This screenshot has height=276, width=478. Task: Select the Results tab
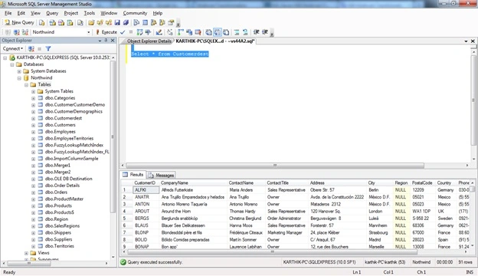[x=133, y=175]
